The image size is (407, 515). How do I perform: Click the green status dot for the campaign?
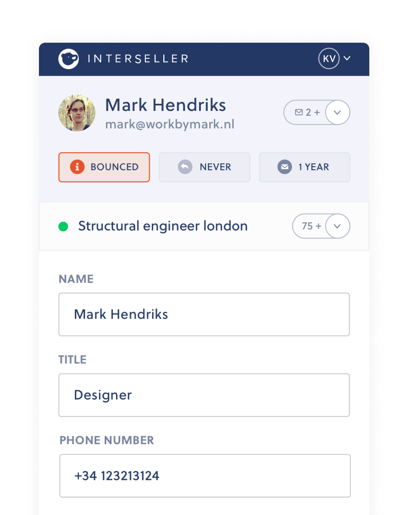pos(63,227)
